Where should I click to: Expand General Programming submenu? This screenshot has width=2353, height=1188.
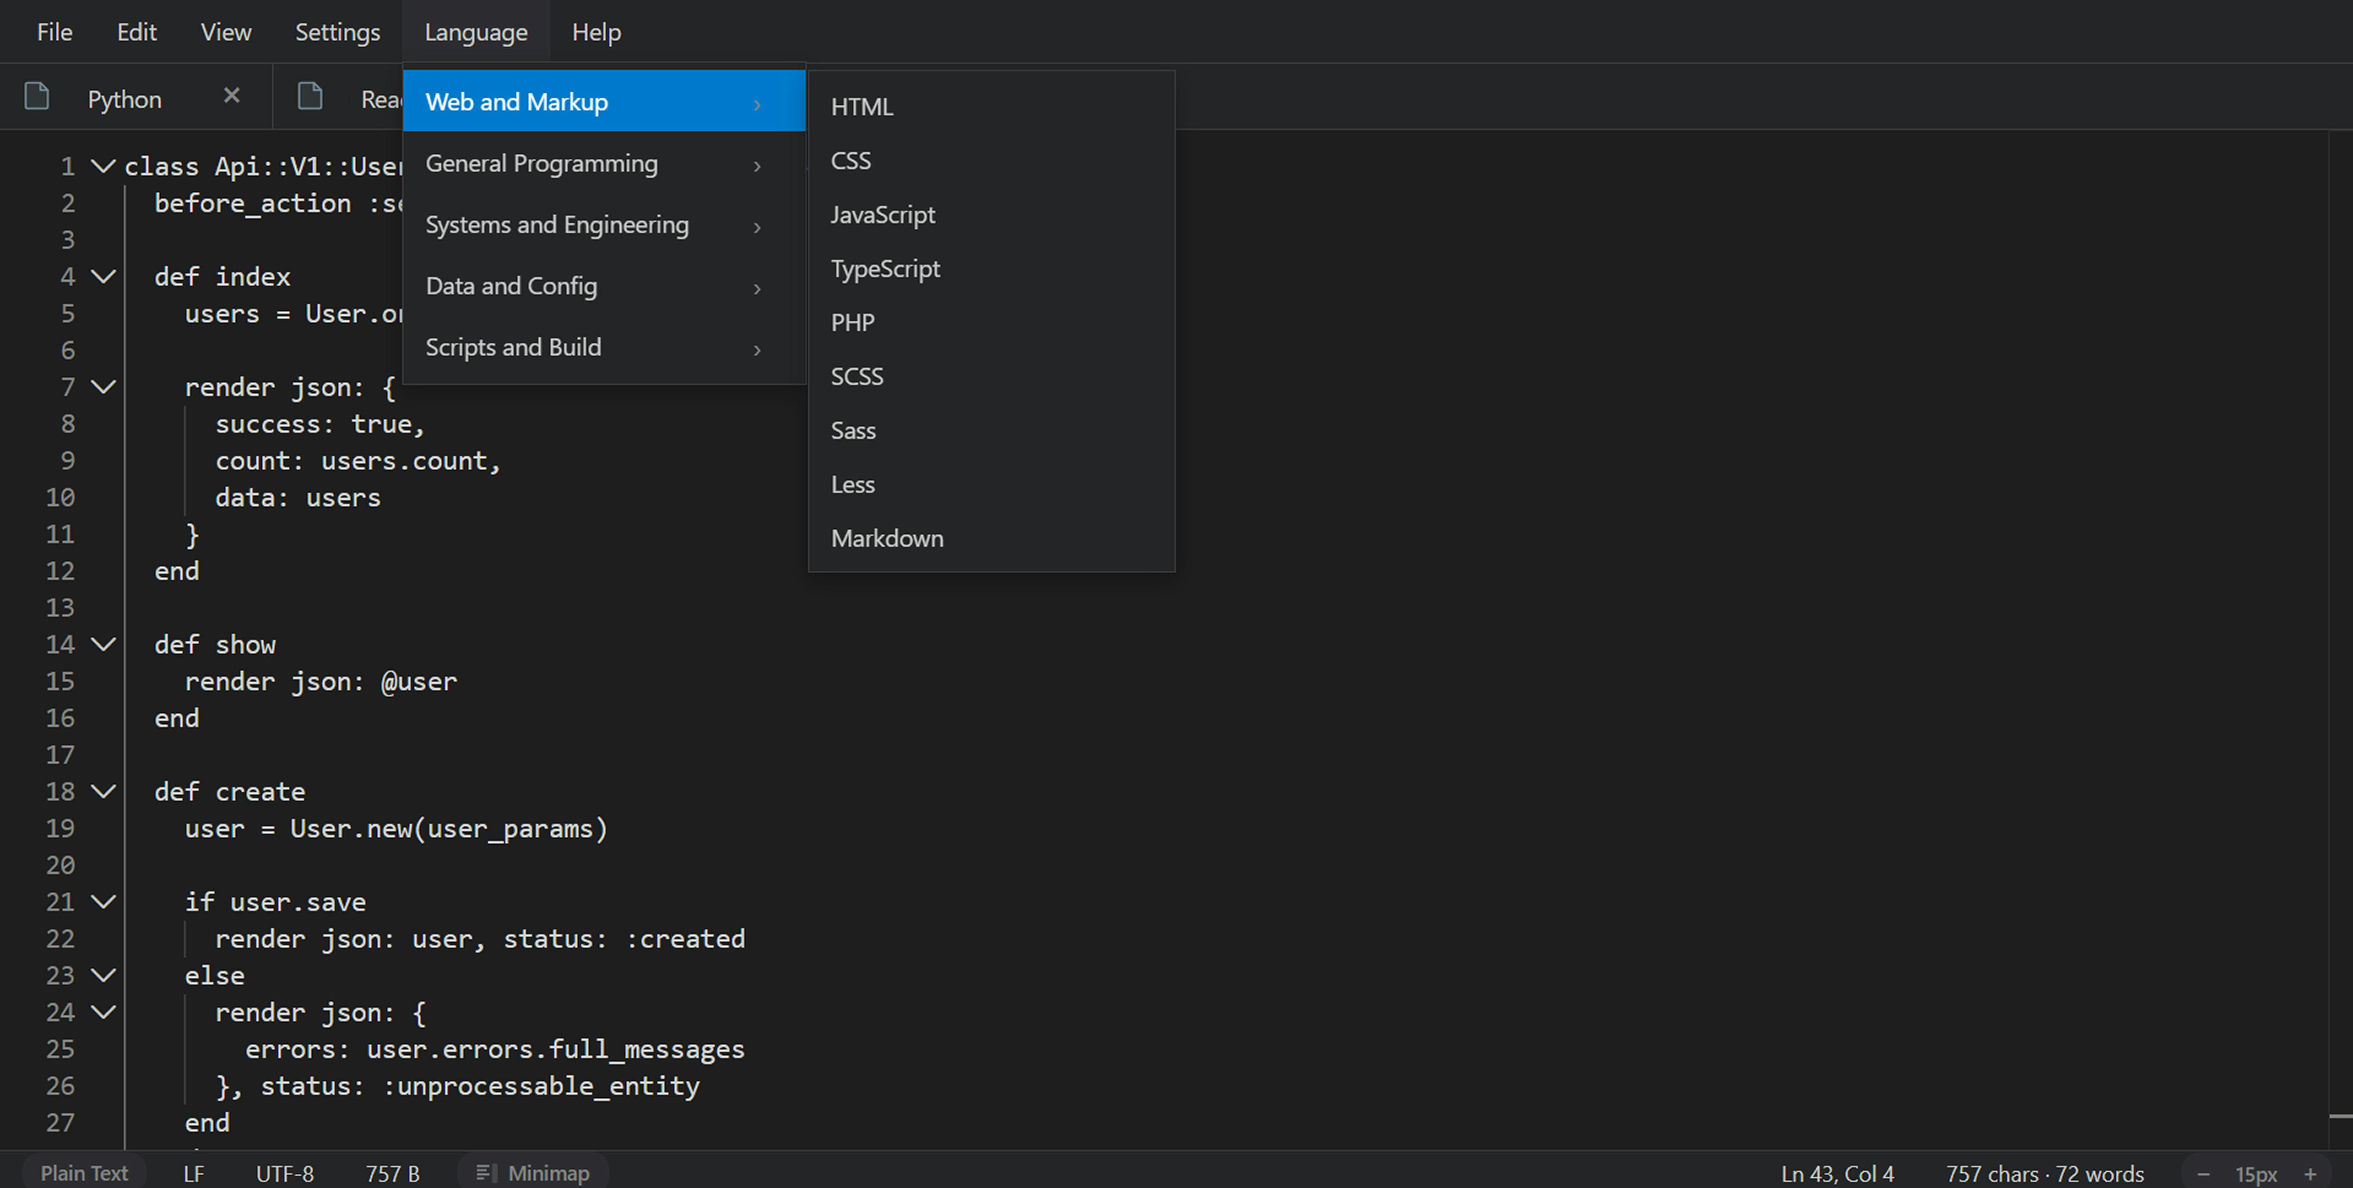(604, 163)
